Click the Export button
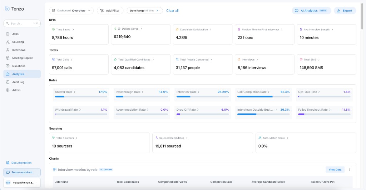Screen dimensions: 366x190 point(345,10)
